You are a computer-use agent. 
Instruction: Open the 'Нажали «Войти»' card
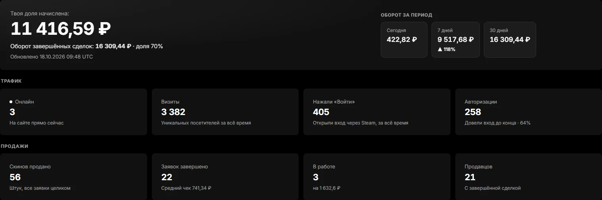(x=377, y=112)
